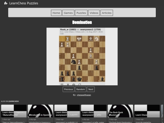The image size is (164, 123).
Task: Click the help question mark icon
Action: click(x=73, y=84)
